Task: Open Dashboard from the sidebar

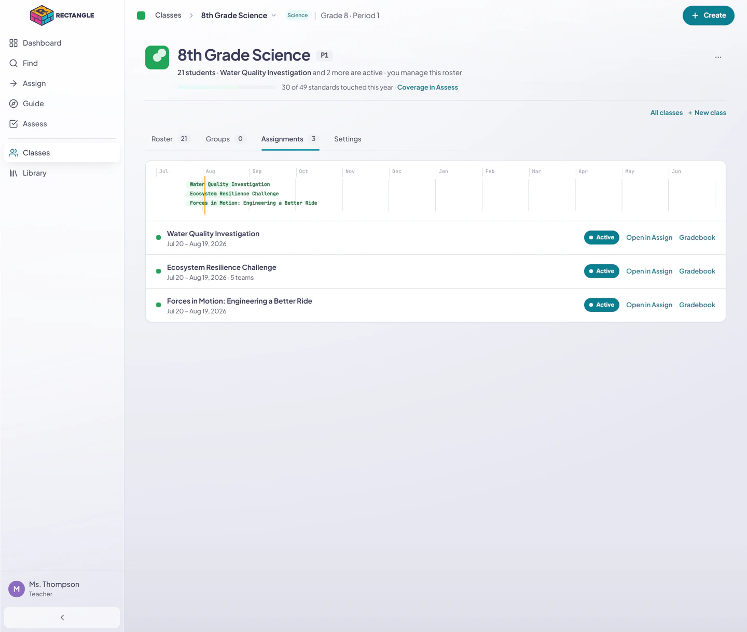Action: tap(62, 43)
